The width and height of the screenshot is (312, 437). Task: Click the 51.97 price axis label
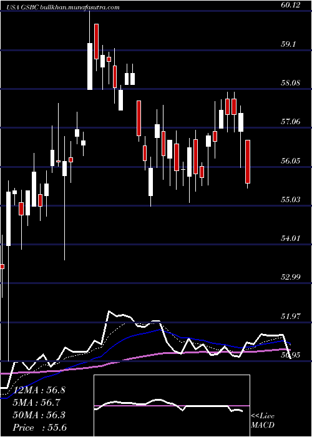pos(291,317)
